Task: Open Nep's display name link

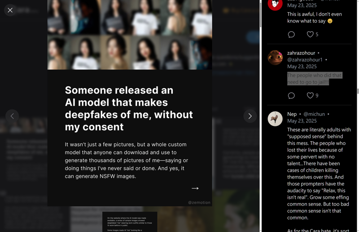Action: pos(292,114)
